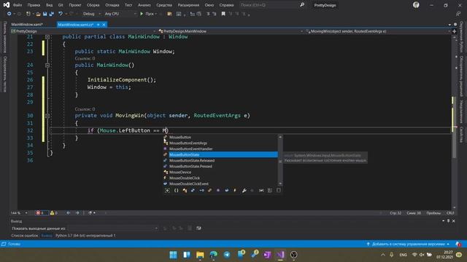Open the Отладка menu
The width and height of the screenshot is (467, 262).
[112, 5]
